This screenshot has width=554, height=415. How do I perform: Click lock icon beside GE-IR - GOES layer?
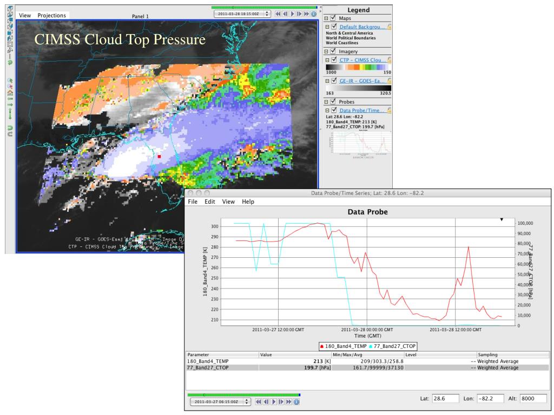pos(389,81)
